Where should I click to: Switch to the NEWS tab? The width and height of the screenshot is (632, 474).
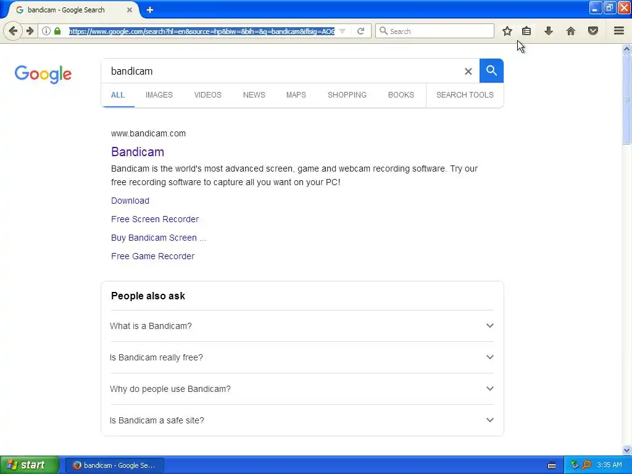[254, 94]
